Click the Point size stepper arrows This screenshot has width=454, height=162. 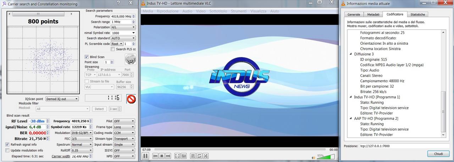pos(112,62)
